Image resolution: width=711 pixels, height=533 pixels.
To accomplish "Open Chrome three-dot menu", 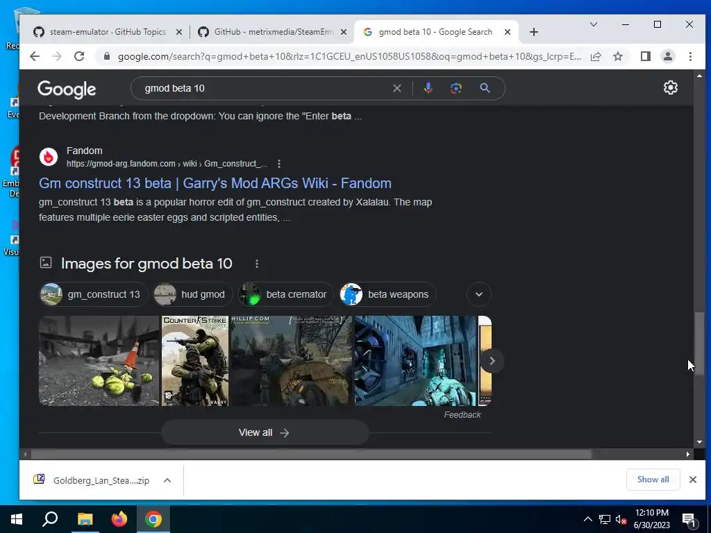I will (x=690, y=56).
